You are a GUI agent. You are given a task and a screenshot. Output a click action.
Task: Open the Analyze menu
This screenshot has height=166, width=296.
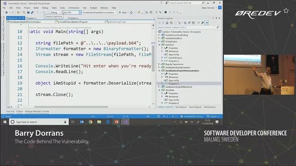(x=93, y=8)
